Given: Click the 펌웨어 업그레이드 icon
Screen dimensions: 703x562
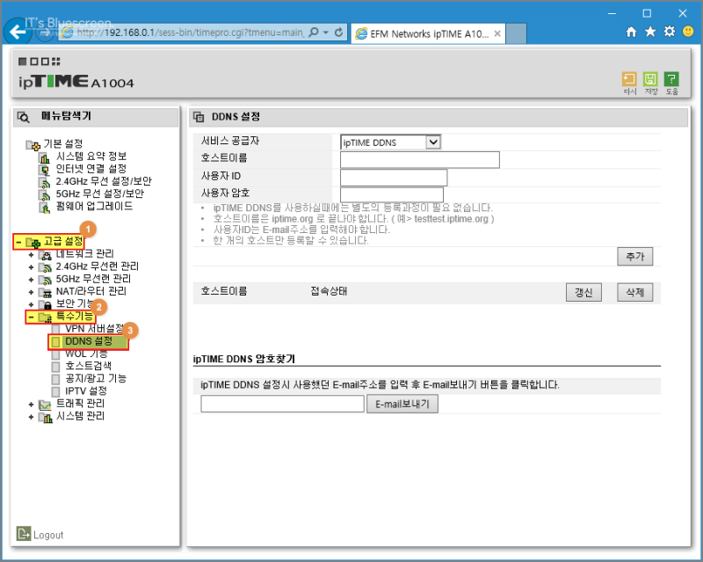Looking at the screenshot, I should point(44,208).
